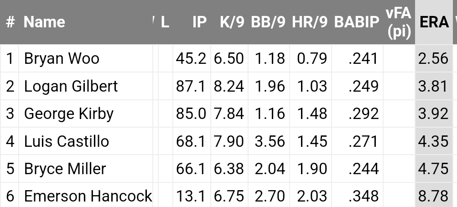Open George Kirby player page

(69, 114)
